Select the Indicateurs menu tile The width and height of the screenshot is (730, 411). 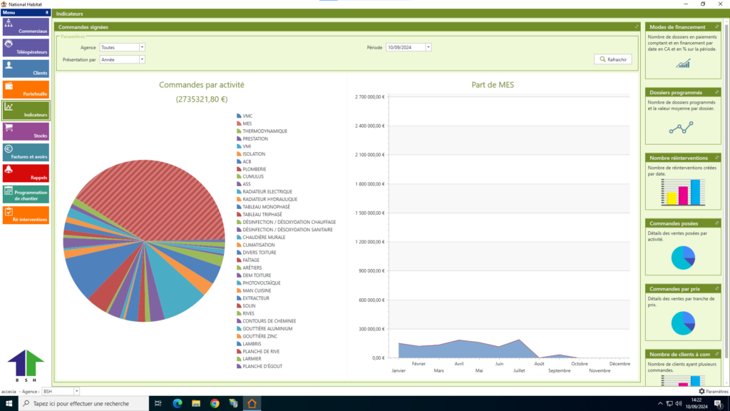[26, 111]
